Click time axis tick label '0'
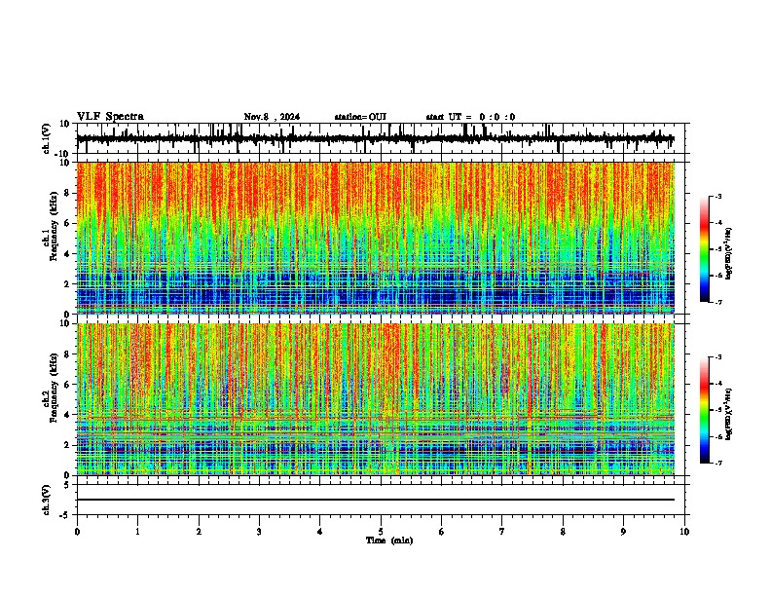 point(77,532)
